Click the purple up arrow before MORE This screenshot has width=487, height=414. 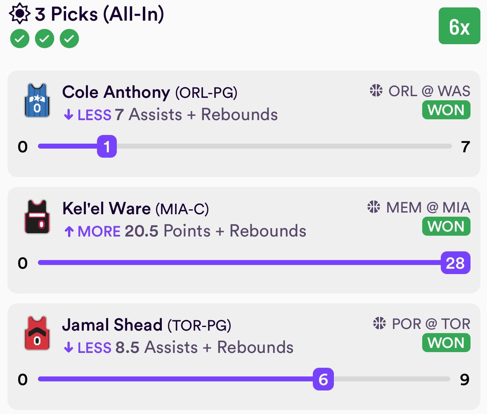[x=69, y=232]
